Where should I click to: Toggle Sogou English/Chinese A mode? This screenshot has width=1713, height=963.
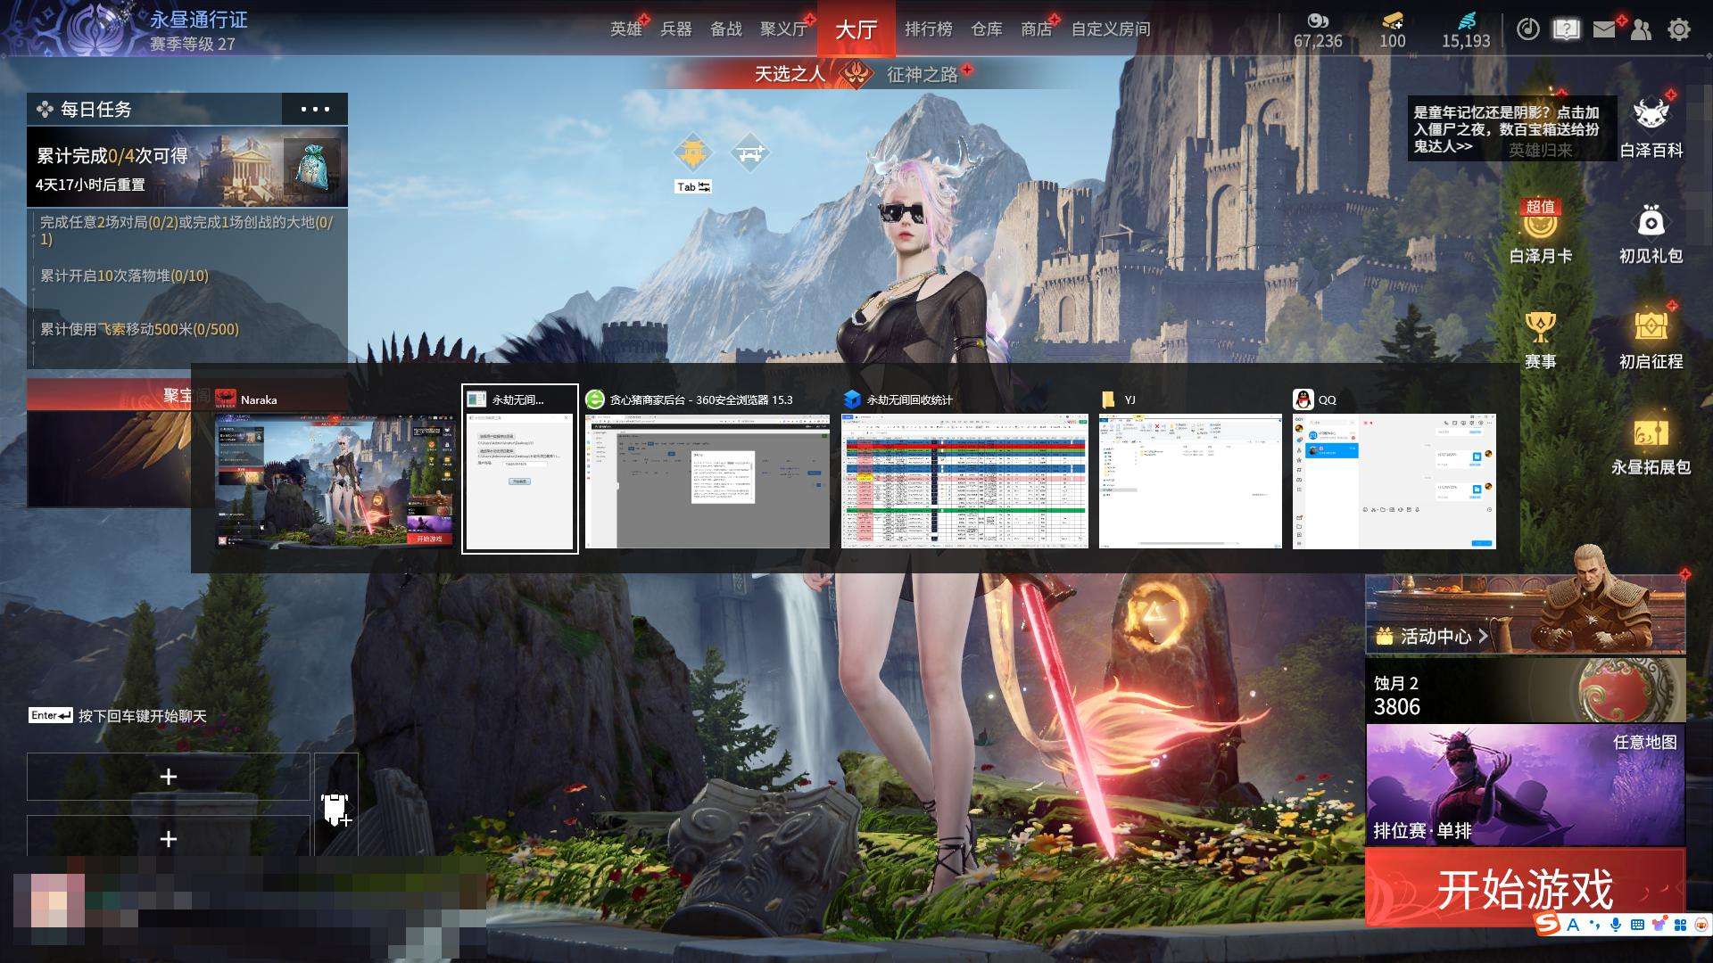click(1573, 925)
